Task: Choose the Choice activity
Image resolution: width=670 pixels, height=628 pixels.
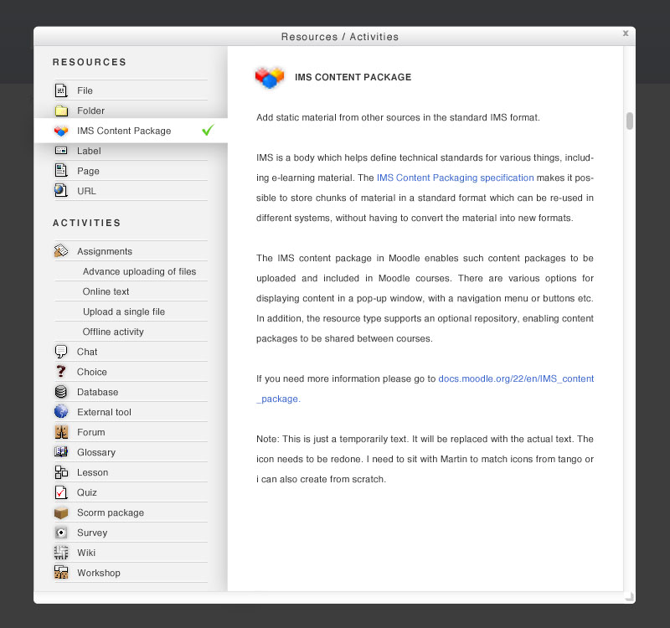Action: pos(131,372)
